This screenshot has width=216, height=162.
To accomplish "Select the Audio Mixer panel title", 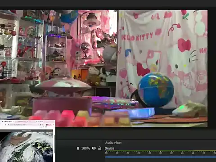I will click(113, 143).
